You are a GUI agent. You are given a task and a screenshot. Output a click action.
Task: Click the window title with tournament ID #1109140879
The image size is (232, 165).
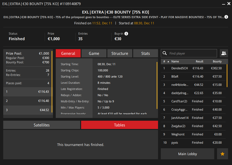pyautogui.click(x=41, y=4)
